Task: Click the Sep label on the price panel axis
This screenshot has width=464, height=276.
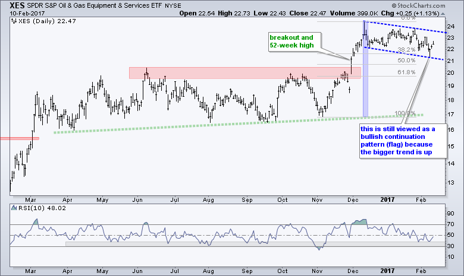Action: pos(247,200)
